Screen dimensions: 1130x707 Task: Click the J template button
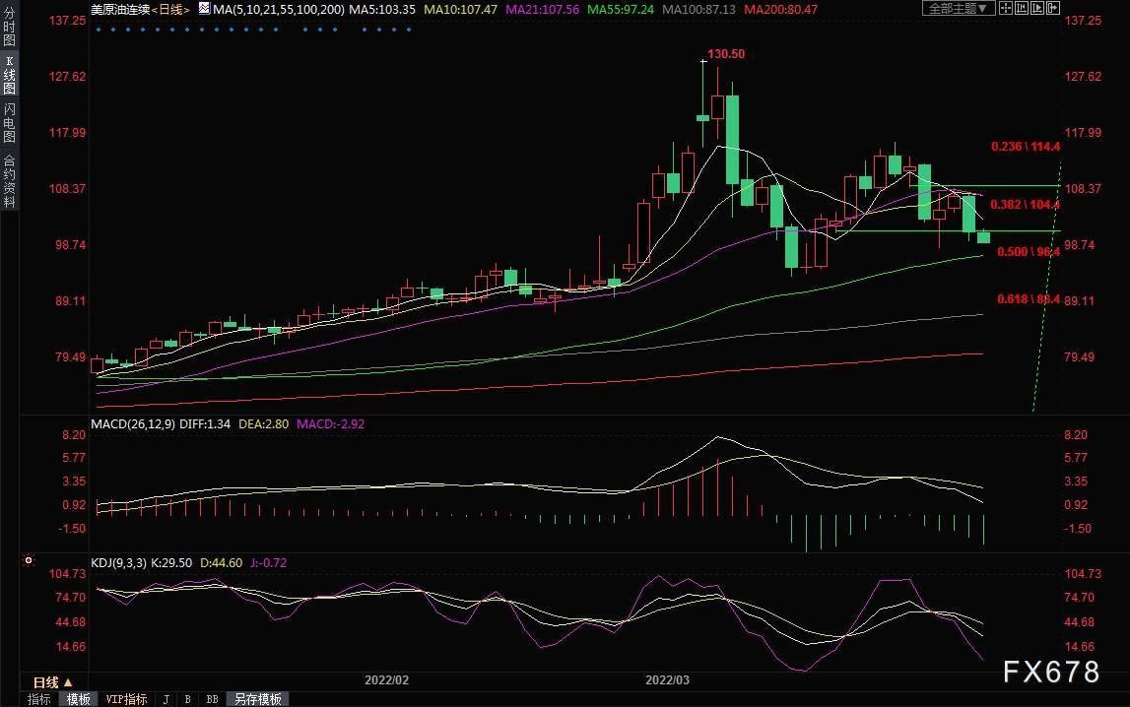click(x=166, y=699)
